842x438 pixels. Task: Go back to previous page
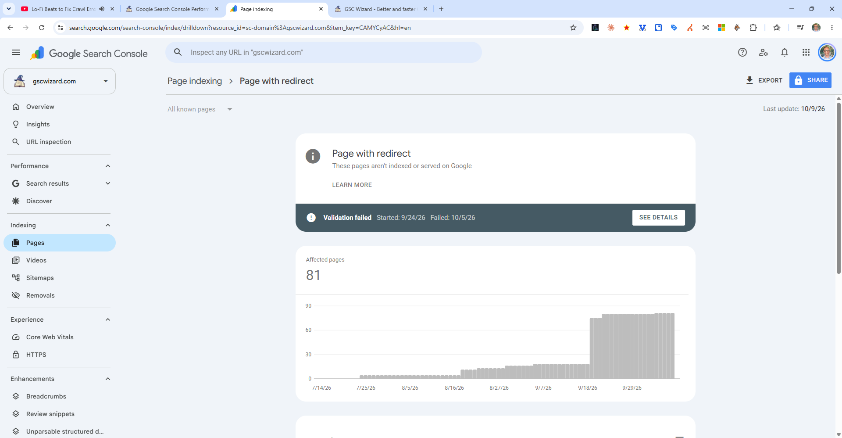[10, 28]
